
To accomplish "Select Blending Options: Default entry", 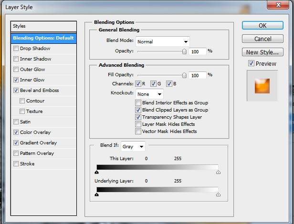I will tap(43, 38).
